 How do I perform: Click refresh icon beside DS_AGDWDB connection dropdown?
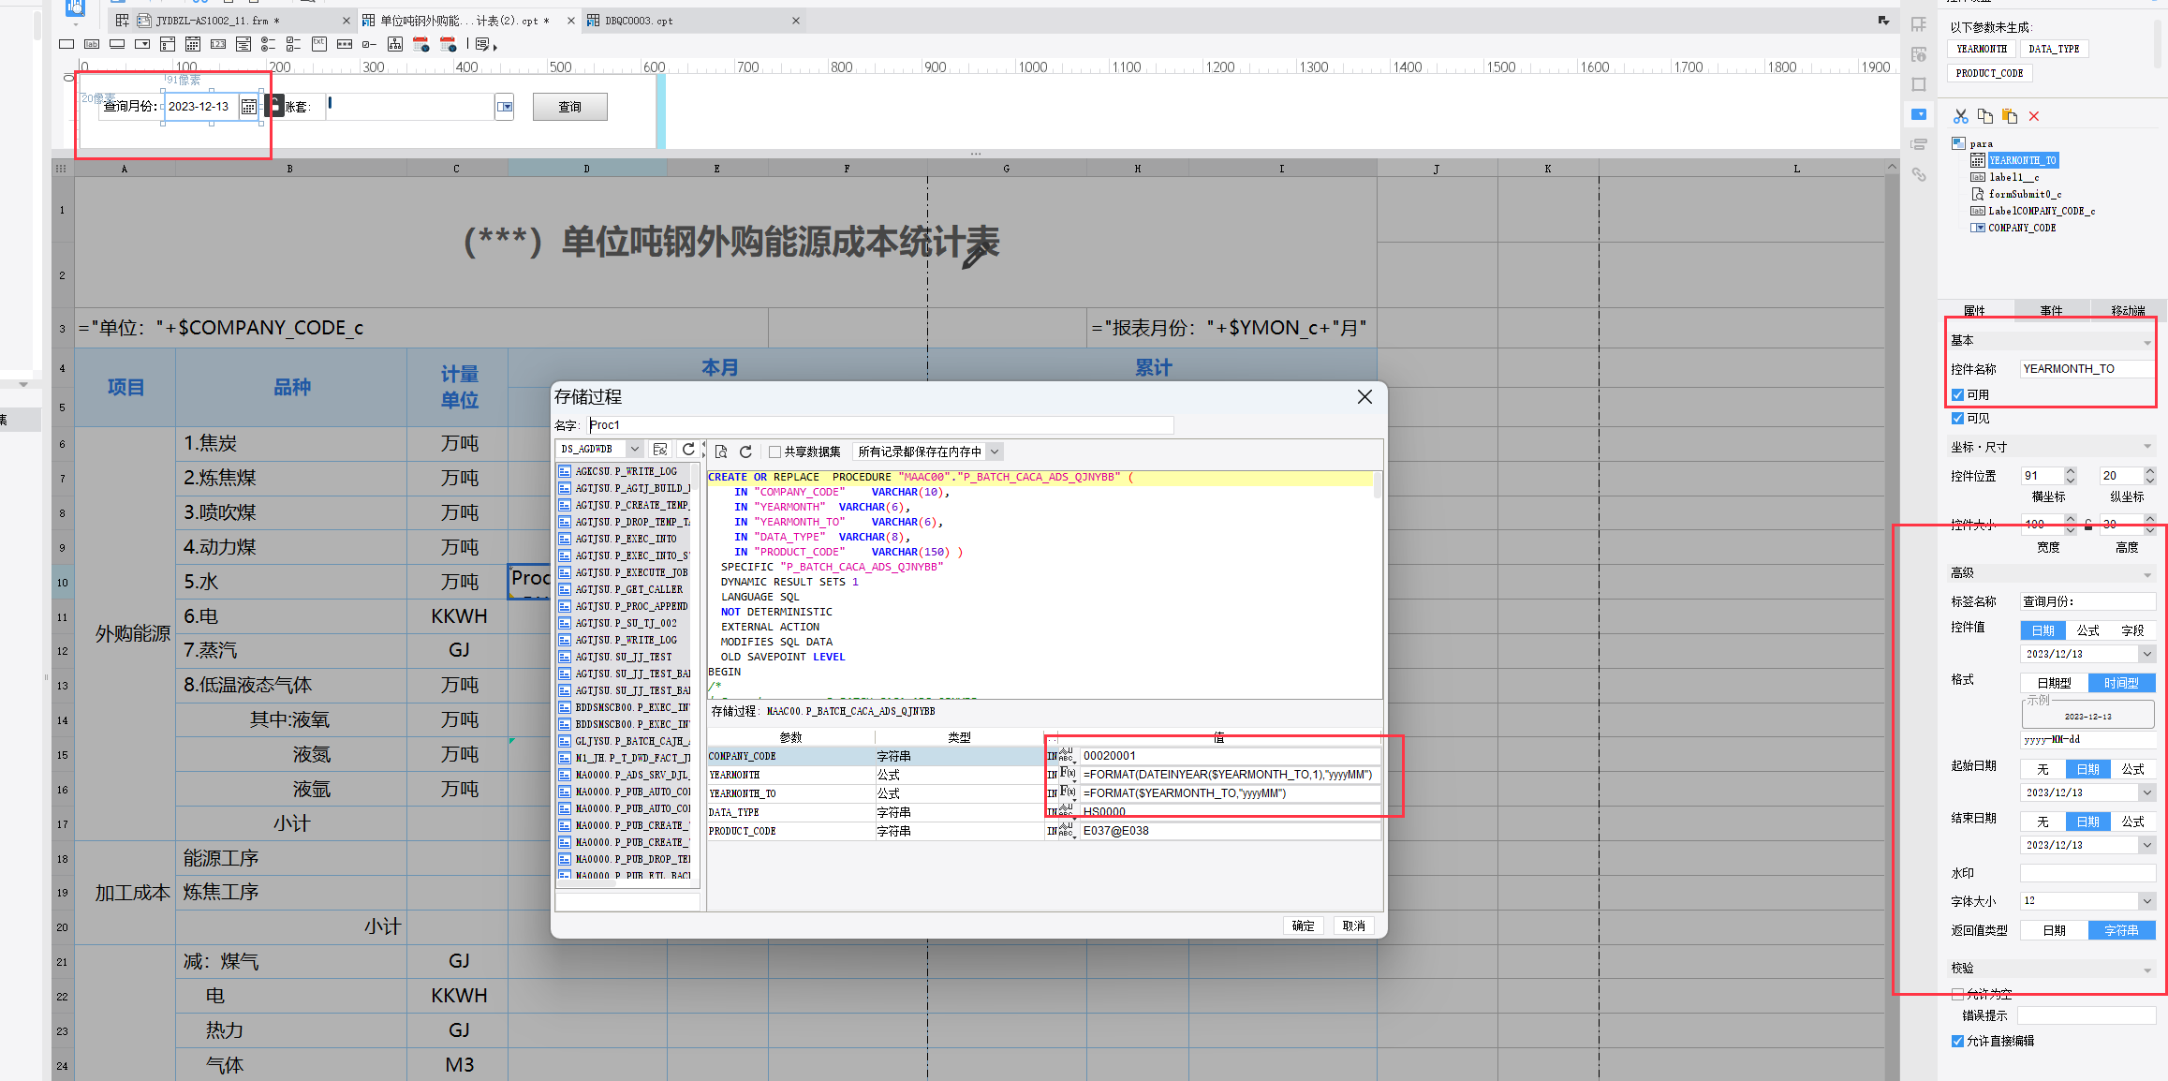tap(689, 450)
